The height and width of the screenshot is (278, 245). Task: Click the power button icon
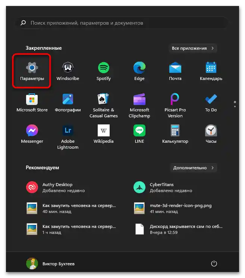(214, 263)
